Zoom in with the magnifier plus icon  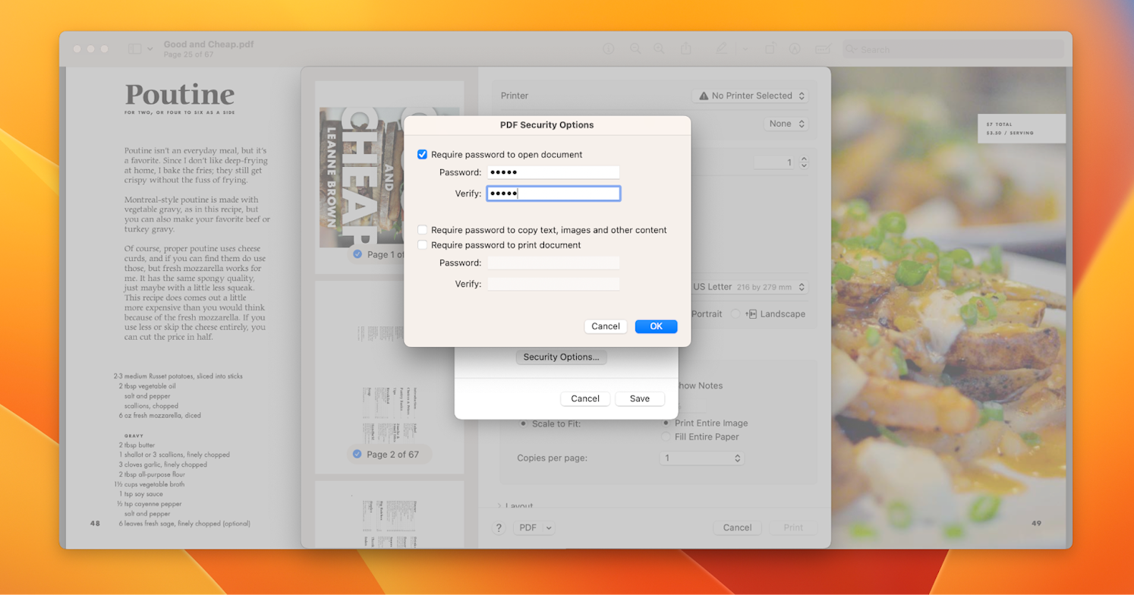[x=658, y=48]
